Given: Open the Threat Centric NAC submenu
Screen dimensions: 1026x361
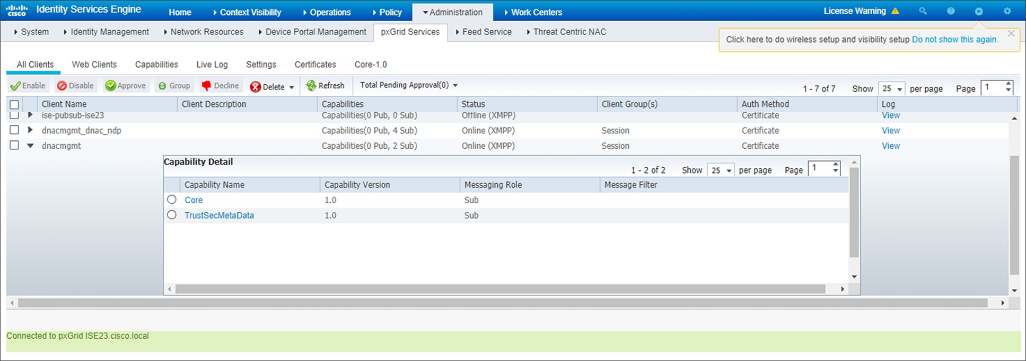Looking at the screenshot, I should point(566,32).
